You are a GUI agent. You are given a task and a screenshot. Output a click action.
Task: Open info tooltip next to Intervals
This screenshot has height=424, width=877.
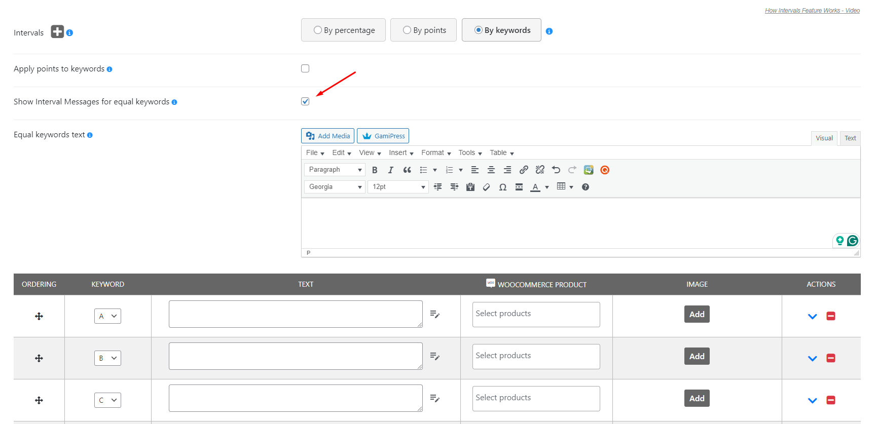tap(69, 33)
